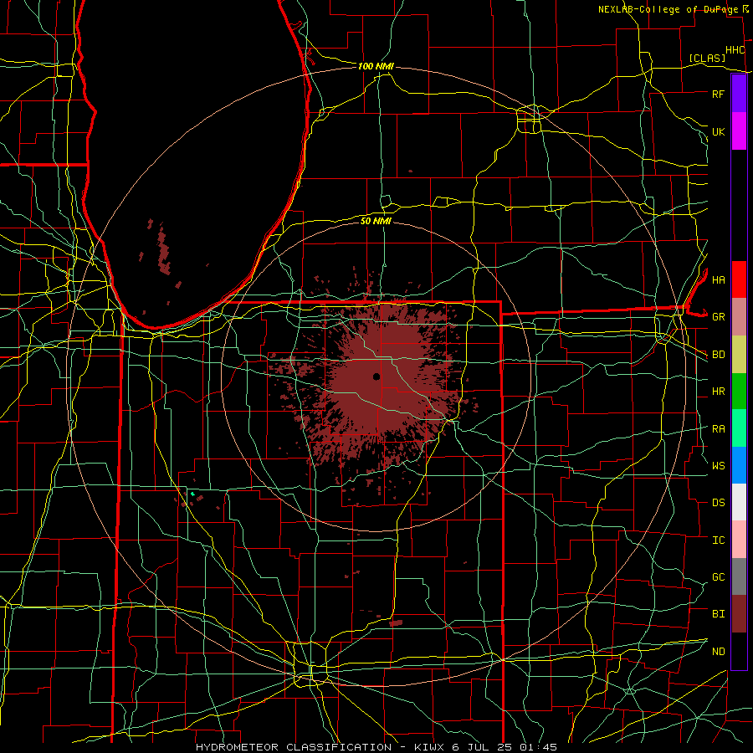Click the black radar site dot
Image resolution: width=753 pixels, height=753 pixels.
(376, 376)
